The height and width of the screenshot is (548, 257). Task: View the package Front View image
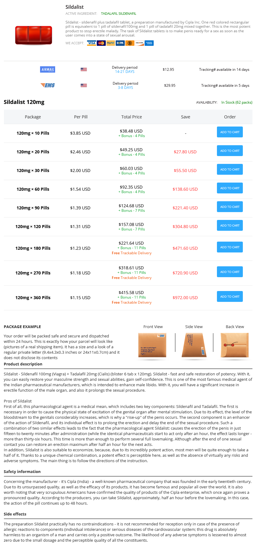click(152, 346)
